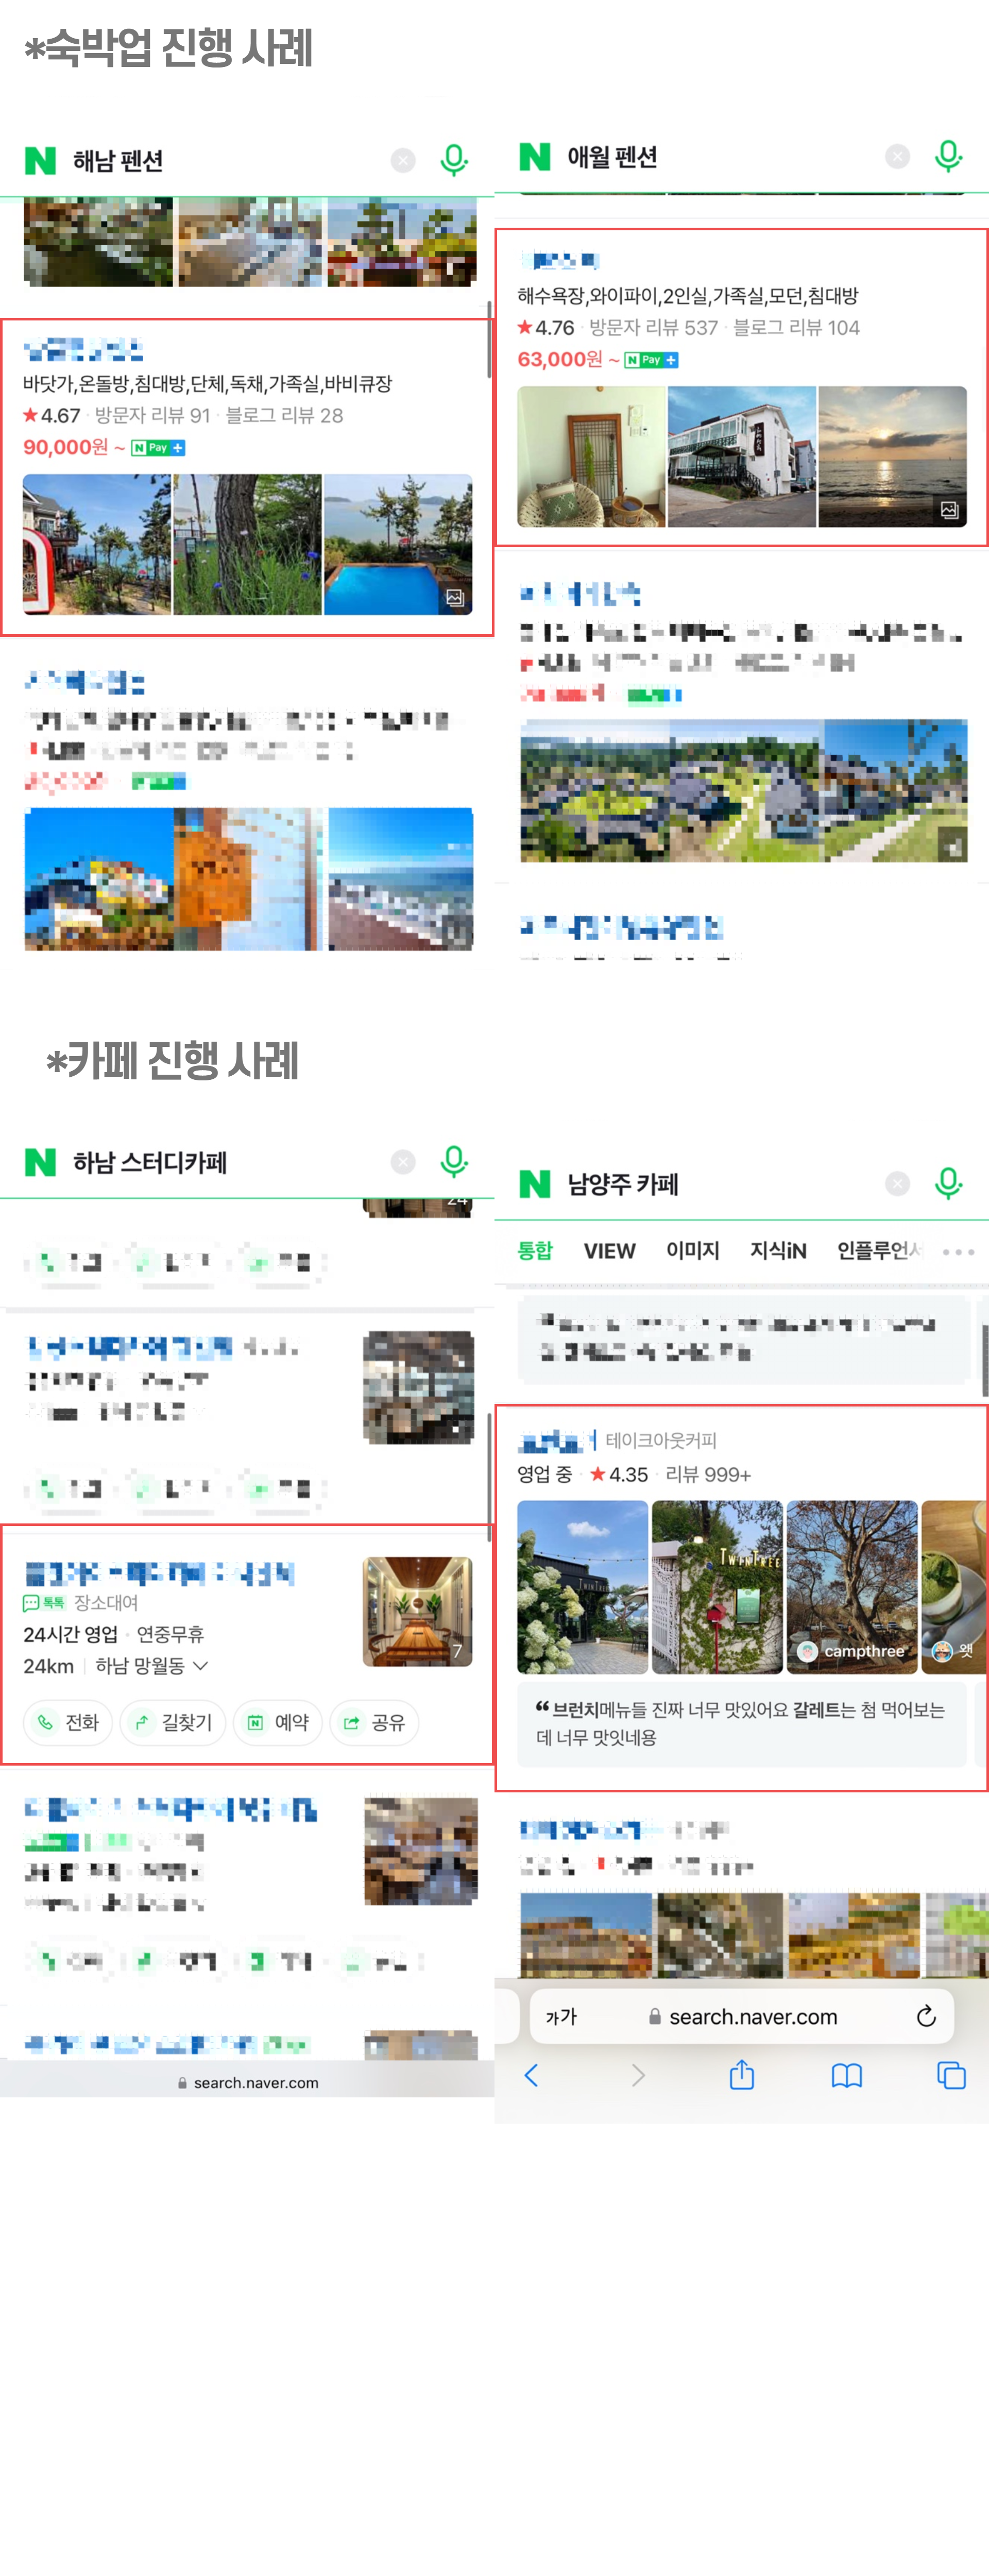Tap the Naver logo next to 해남 펜션

tap(40, 160)
